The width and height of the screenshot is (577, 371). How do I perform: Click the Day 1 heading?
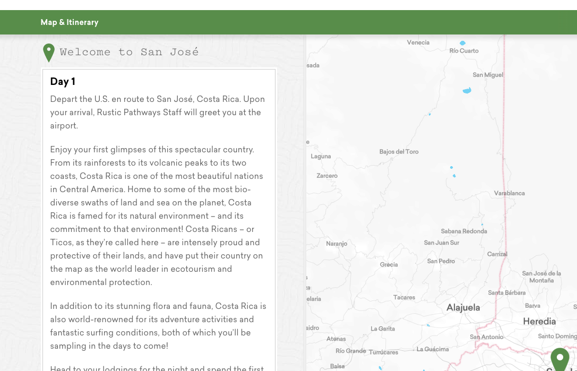63,81
